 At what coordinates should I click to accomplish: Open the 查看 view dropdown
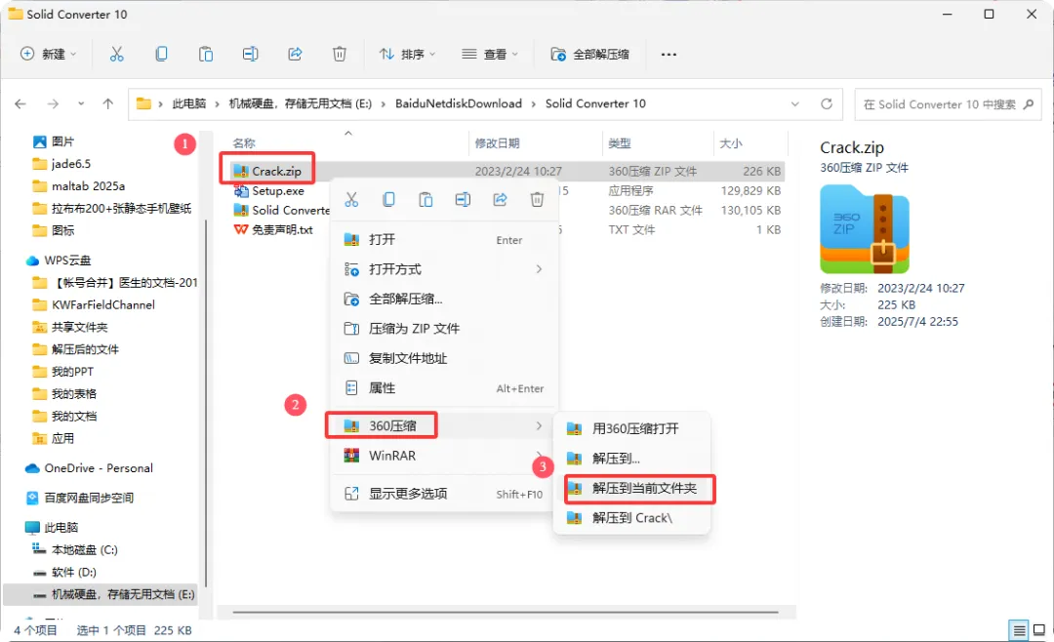pos(490,55)
